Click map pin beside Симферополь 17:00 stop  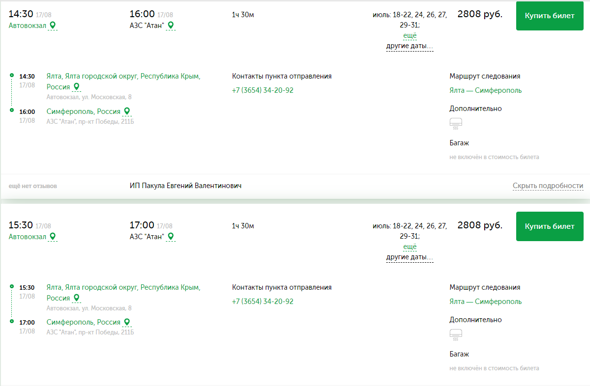tap(127, 322)
